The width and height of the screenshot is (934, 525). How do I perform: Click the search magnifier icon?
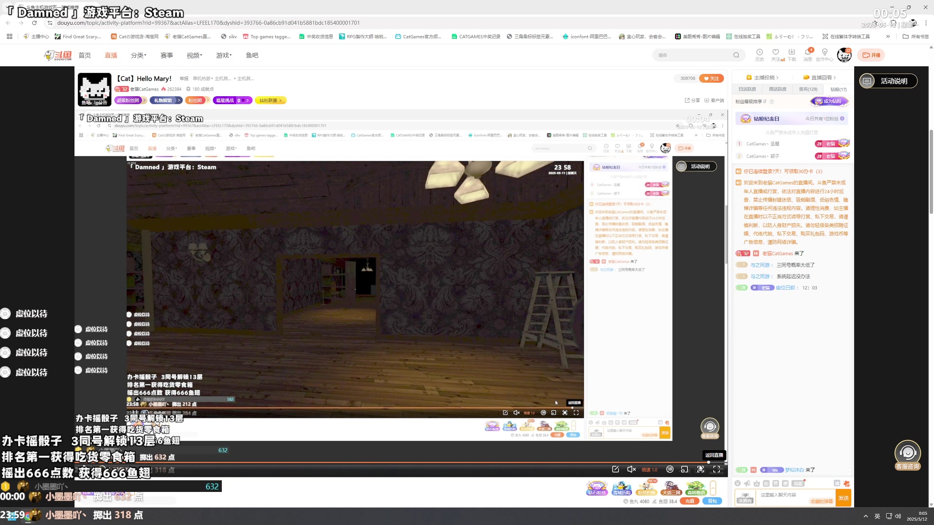click(736, 55)
